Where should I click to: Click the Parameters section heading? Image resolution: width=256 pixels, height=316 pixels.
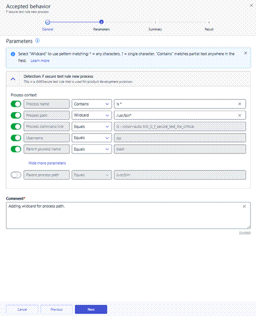(19, 41)
